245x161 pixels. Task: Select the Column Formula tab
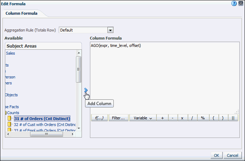point(22,13)
